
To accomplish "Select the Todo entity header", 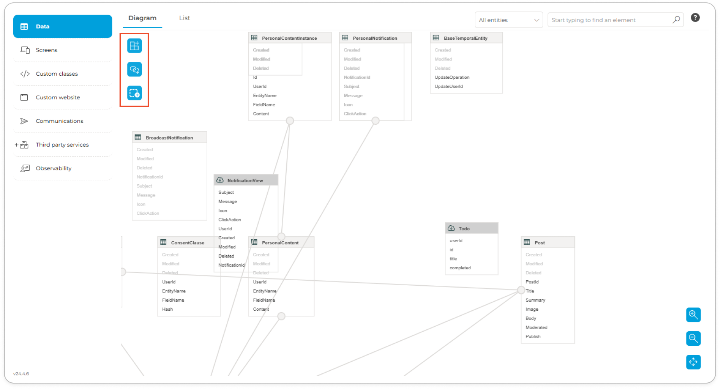I will tap(471, 228).
